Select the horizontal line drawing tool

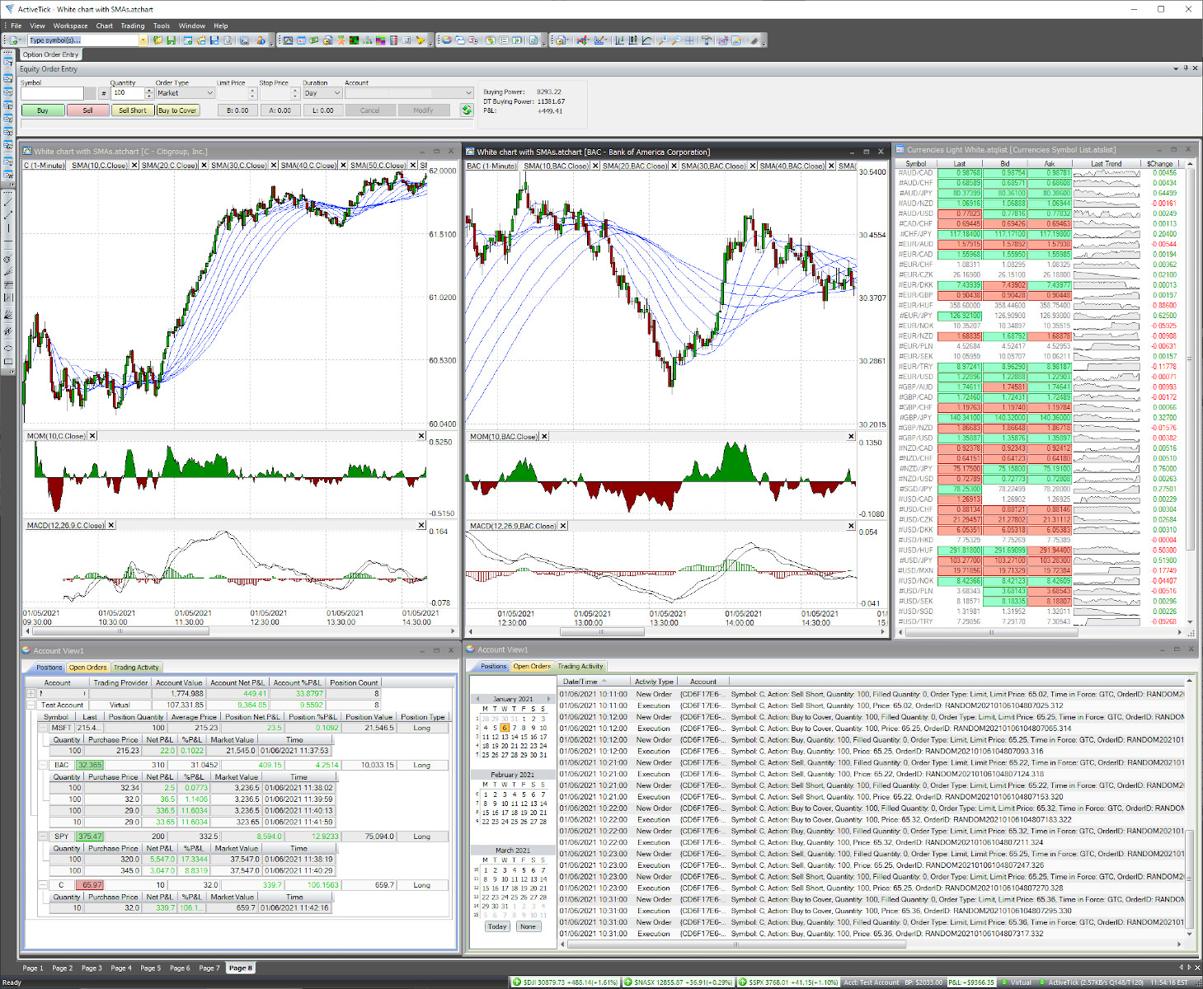tap(9, 241)
